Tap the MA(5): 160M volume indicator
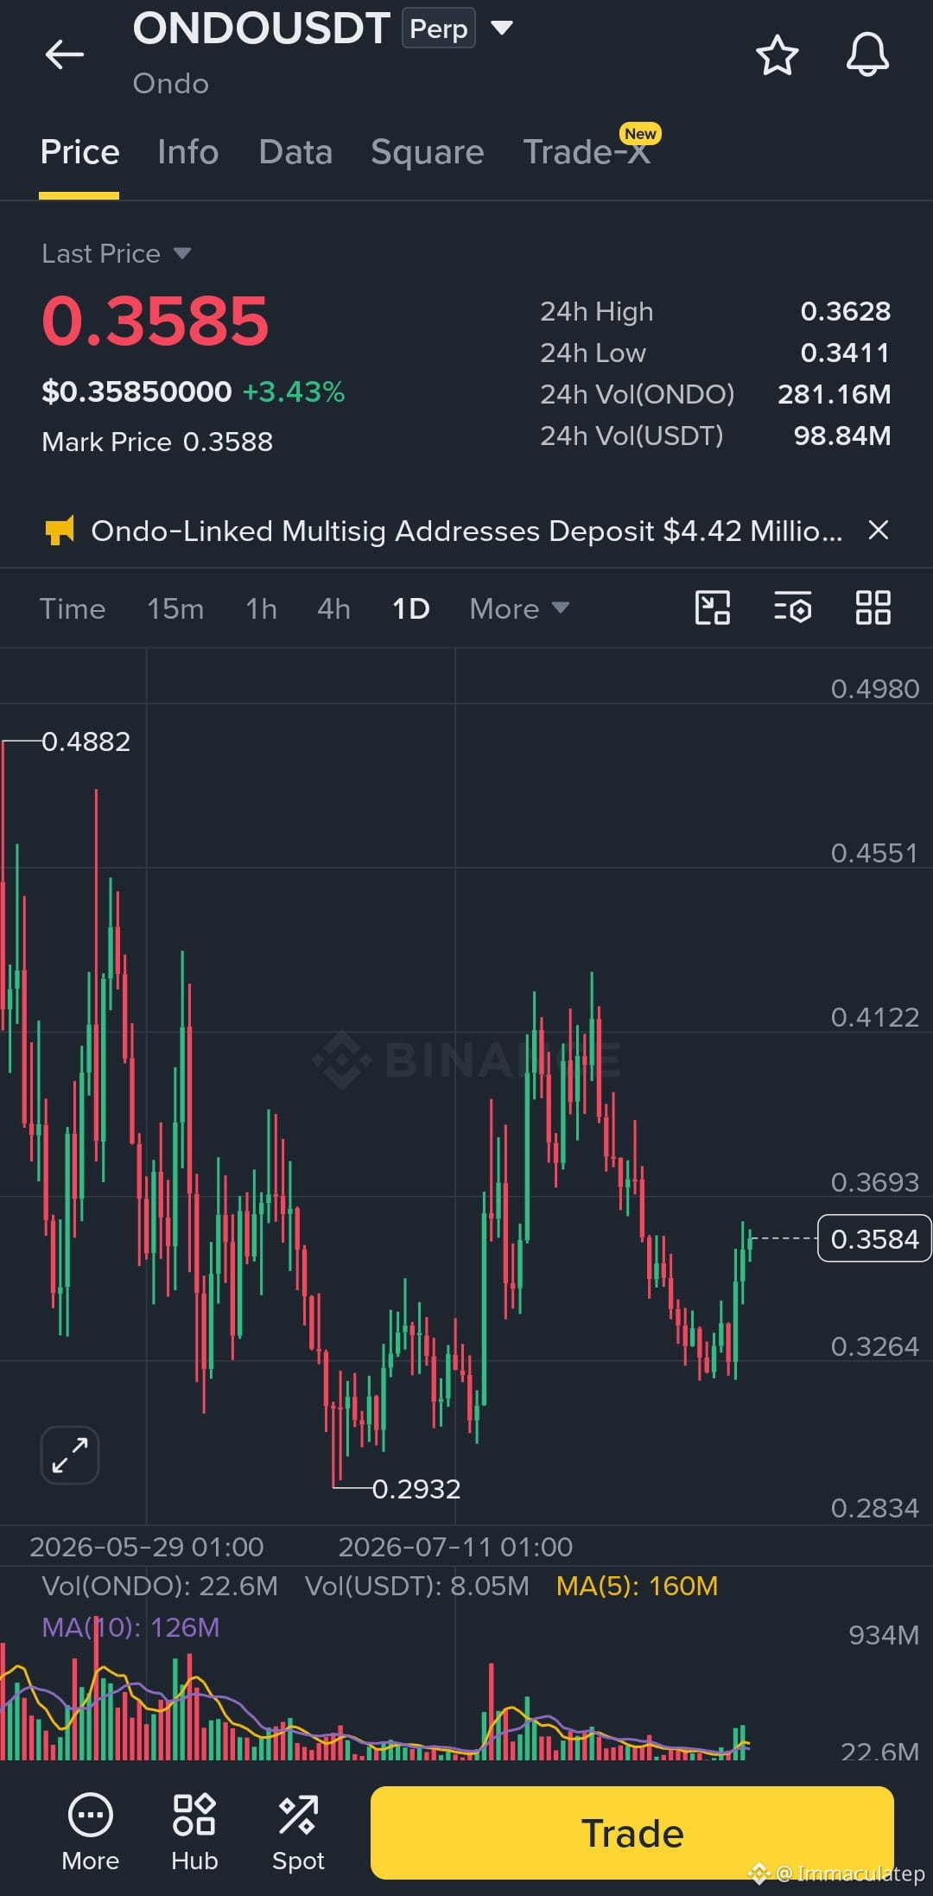 [x=637, y=1586]
